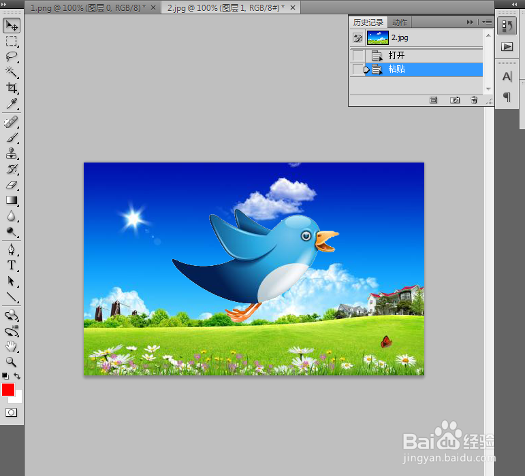Select the History Brush tool
This screenshot has width=525, height=476.
[x=12, y=169]
